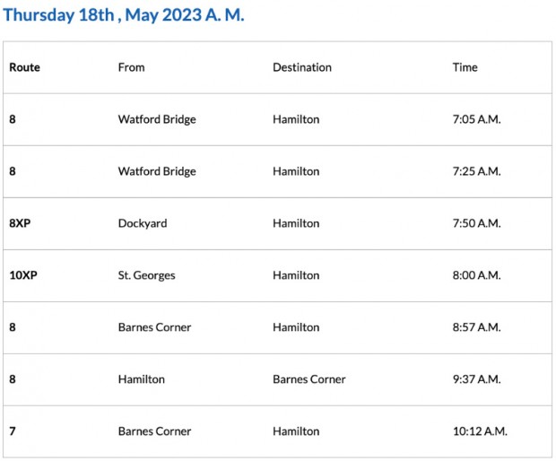
Task: Click the 10:12 A.M. time entry
Action: [480, 431]
